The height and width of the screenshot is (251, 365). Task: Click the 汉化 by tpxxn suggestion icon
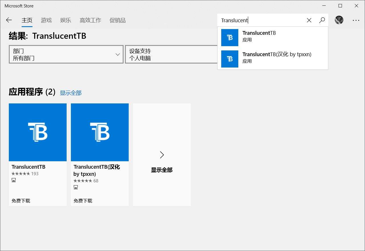(230, 59)
